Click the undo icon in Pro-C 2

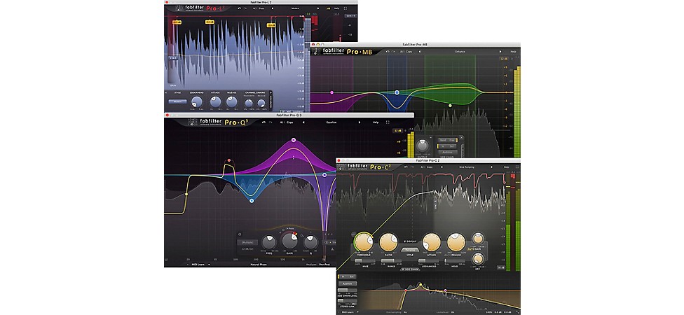click(x=406, y=167)
